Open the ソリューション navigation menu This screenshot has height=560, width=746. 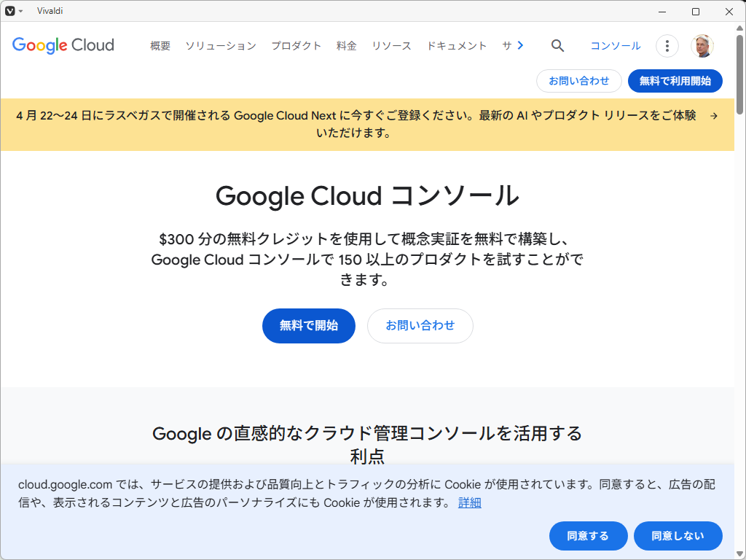coord(220,45)
